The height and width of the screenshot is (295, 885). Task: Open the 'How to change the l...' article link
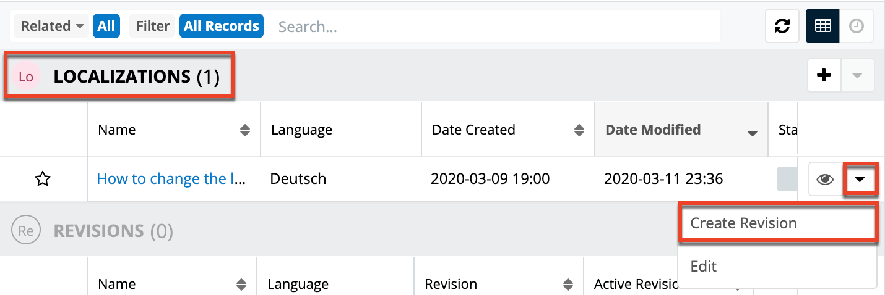click(x=171, y=179)
